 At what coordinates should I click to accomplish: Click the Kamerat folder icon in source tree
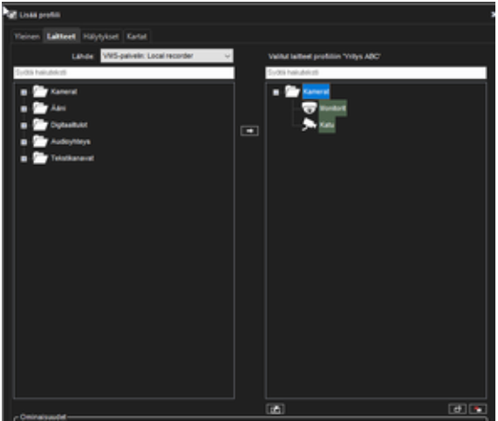click(40, 92)
